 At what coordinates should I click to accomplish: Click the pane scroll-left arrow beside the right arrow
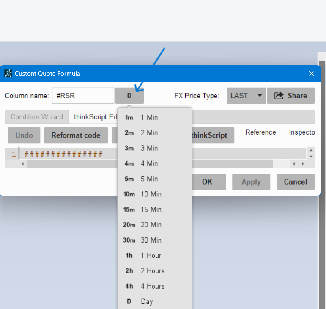point(294,164)
